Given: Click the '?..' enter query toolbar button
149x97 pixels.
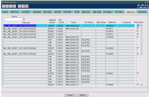Looking at the screenshot, I should pyautogui.click(x=19, y=6).
